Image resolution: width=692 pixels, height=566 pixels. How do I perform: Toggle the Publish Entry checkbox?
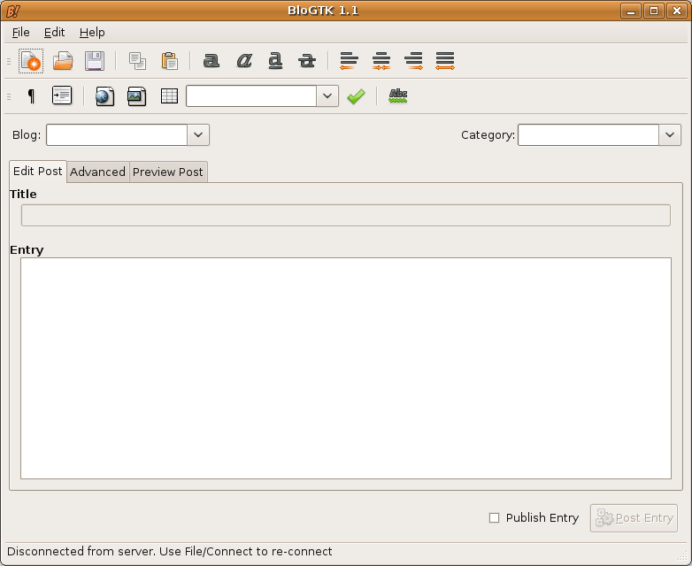(x=495, y=518)
